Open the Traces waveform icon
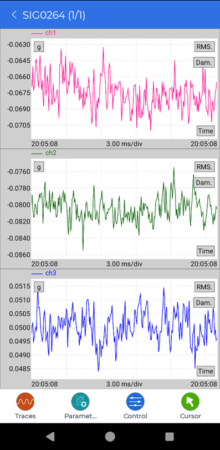The width and height of the screenshot is (220, 450). point(25,402)
